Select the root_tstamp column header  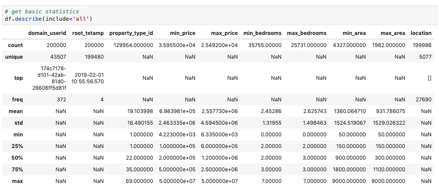89,33
